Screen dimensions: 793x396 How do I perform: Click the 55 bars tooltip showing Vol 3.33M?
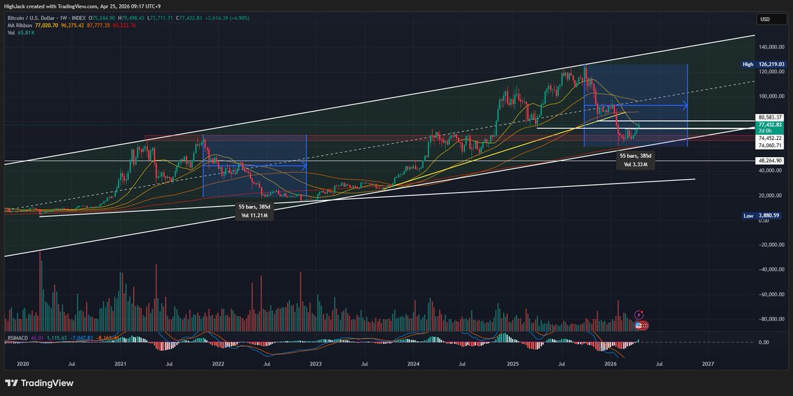pyautogui.click(x=636, y=159)
